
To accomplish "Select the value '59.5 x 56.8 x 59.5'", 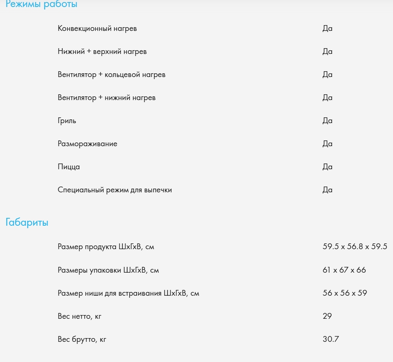I will click(355, 247).
